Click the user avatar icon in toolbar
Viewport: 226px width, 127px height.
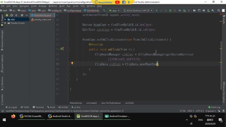click(x=223, y=10)
